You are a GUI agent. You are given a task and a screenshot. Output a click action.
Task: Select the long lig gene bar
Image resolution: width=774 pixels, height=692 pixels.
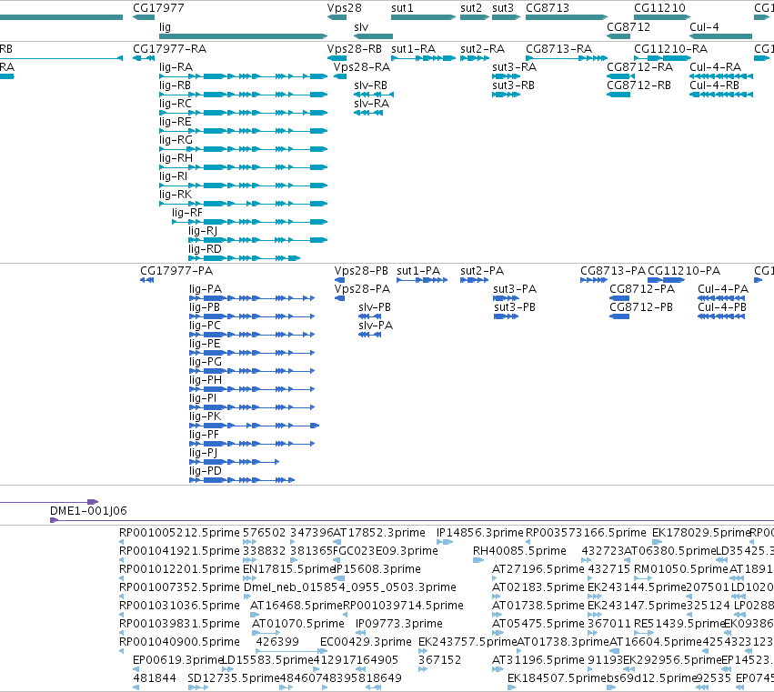[x=243, y=36]
